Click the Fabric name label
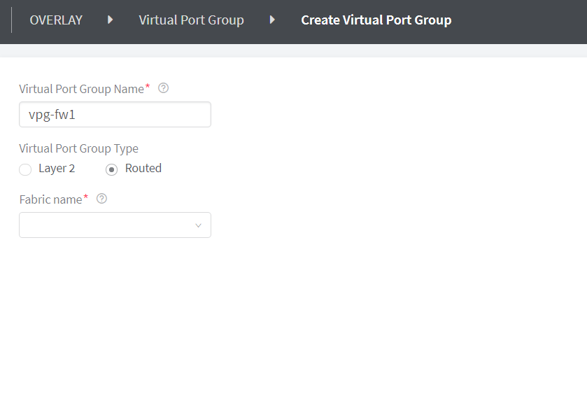Screen dimensions: 587x401 (x=50, y=199)
